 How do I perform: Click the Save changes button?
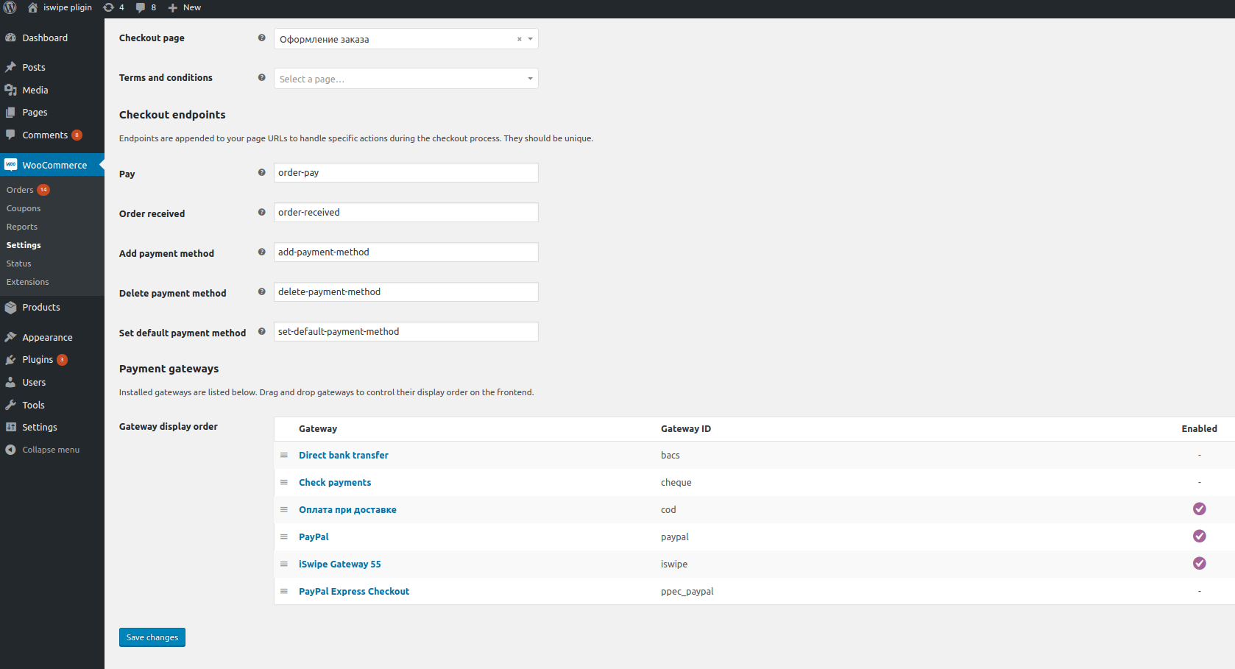click(152, 637)
